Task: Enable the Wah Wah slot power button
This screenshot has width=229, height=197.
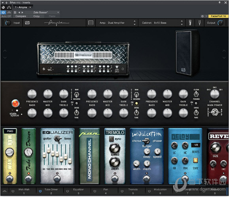Action: pos(13,191)
